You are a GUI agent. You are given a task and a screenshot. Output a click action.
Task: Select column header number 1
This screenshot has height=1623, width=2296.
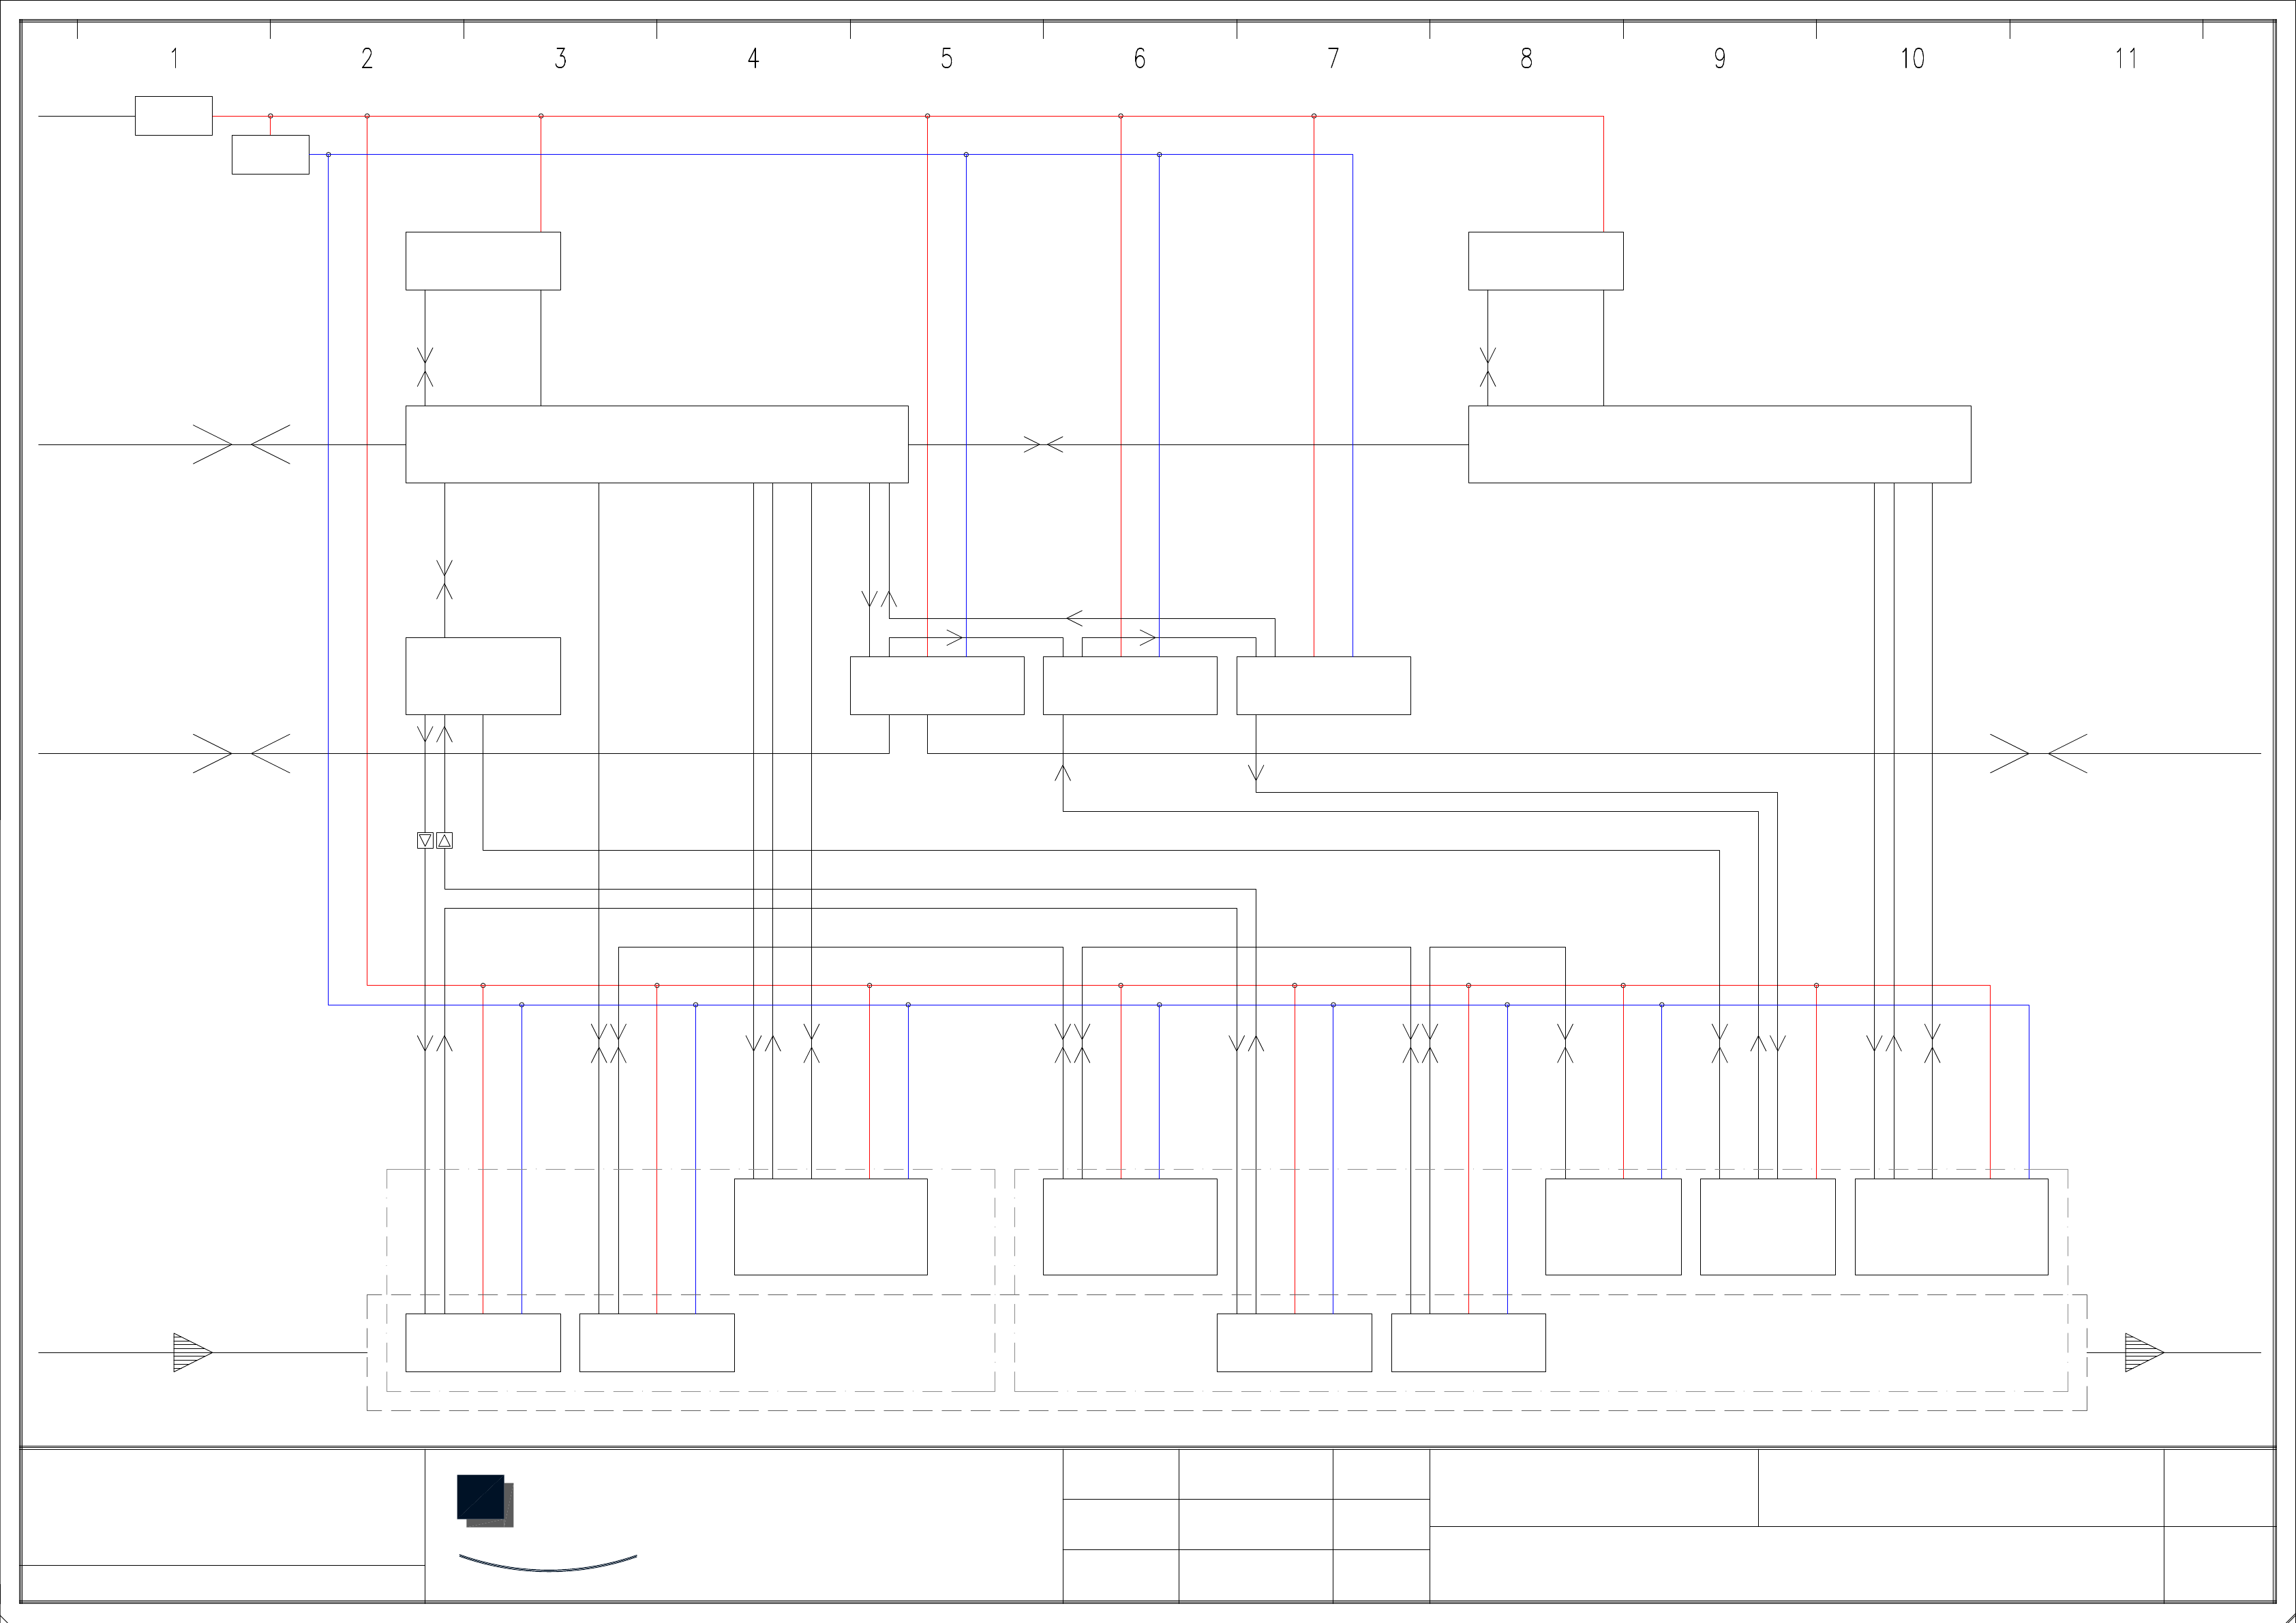coord(174,58)
